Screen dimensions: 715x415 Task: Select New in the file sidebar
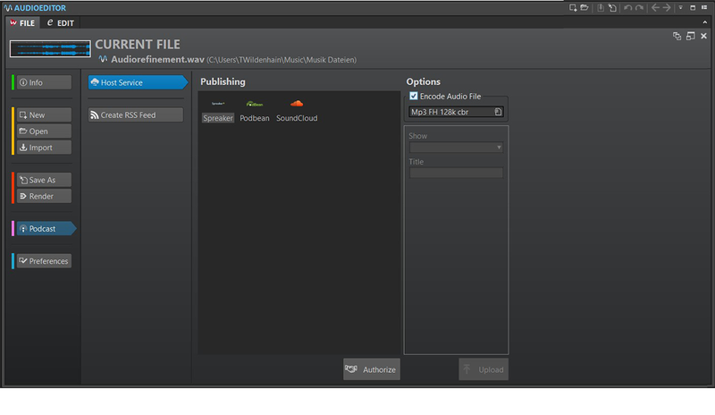(44, 115)
